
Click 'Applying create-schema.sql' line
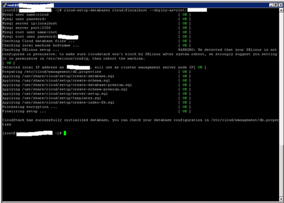[x=56, y=80]
